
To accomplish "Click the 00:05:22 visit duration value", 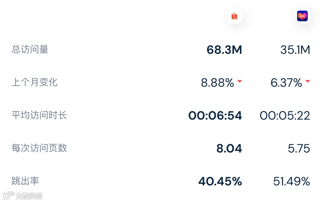I will [x=285, y=116].
